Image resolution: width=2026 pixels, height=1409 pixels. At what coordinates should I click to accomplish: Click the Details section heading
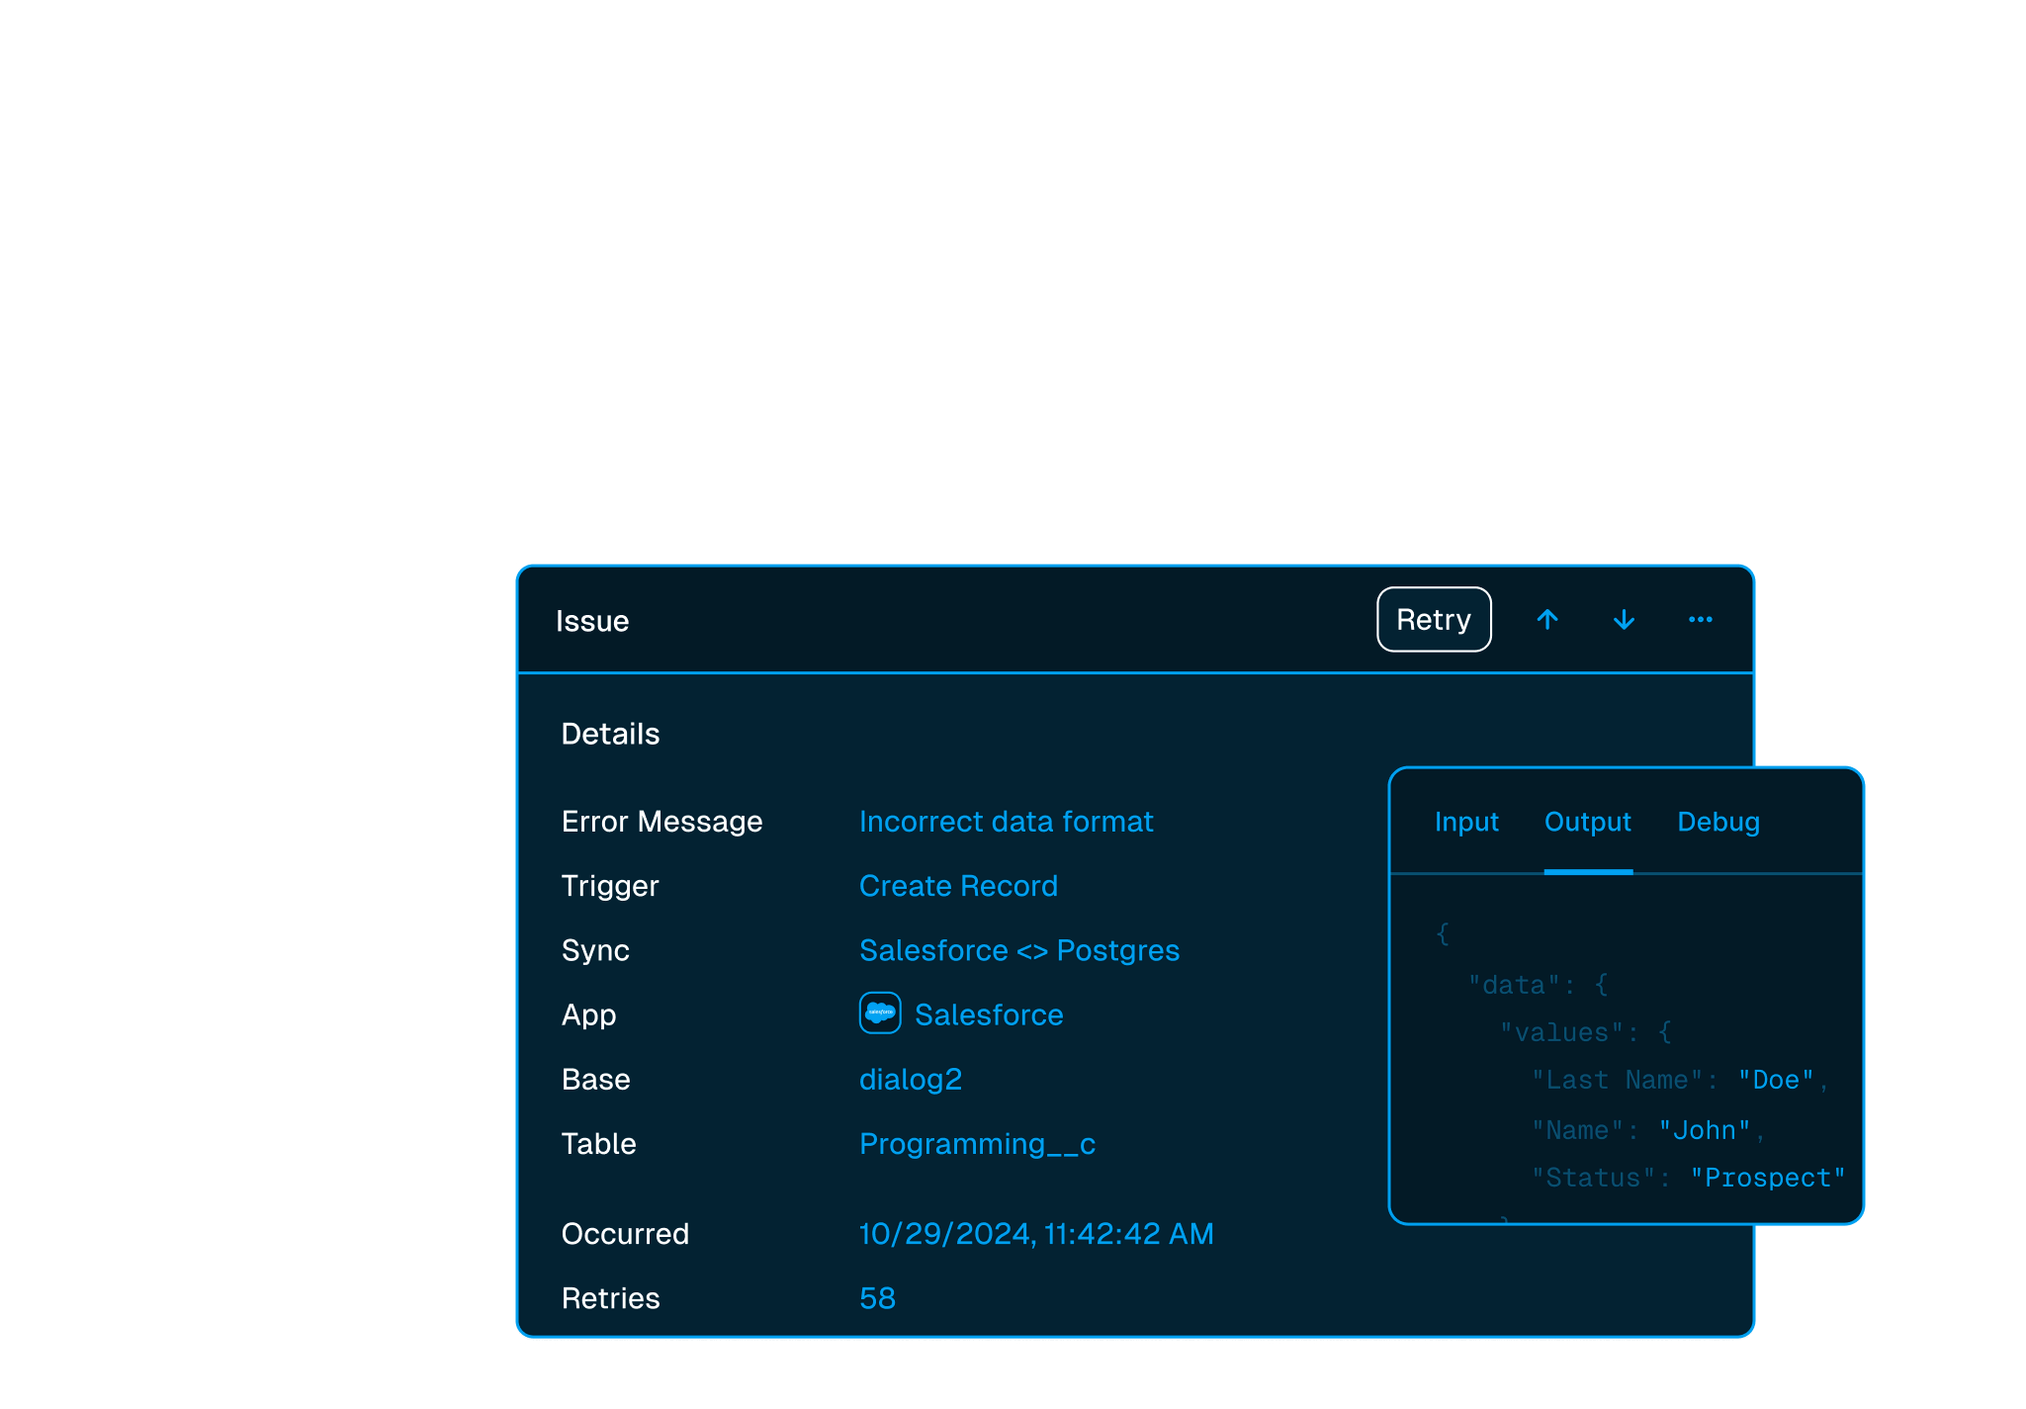click(x=610, y=734)
